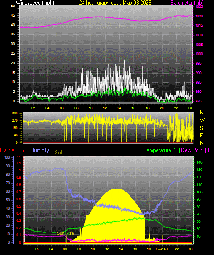
Task: Select the 995 value on the barometer axis
Action: tap(198, 63)
